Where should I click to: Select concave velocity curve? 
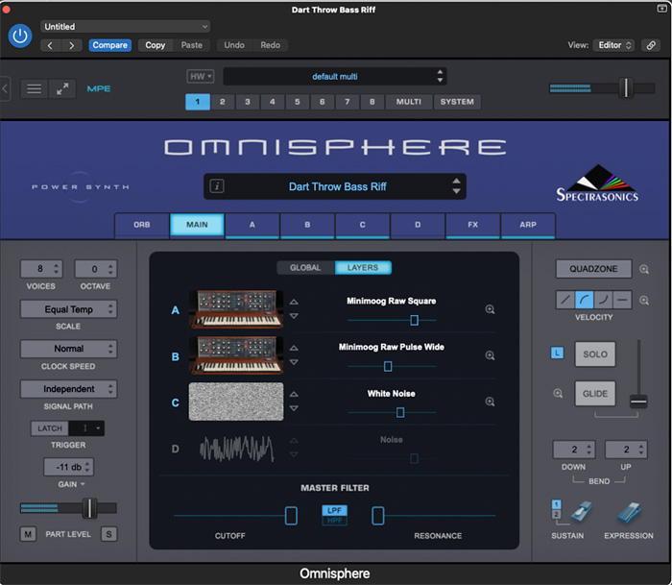pos(603,300)
